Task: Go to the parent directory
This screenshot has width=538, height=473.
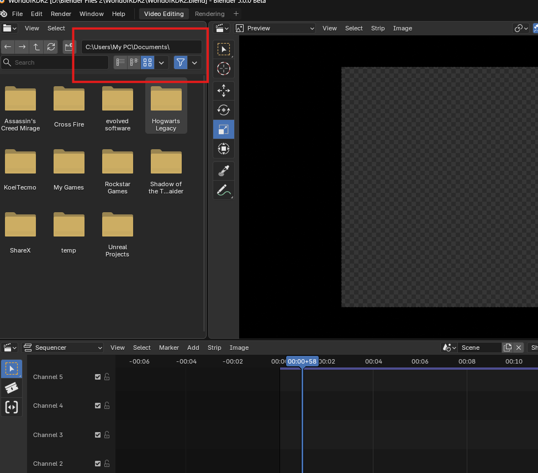Action: click(36, 47)
